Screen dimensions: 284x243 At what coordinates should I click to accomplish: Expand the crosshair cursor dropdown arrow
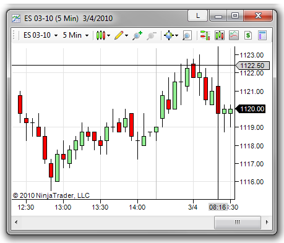[x=177, y=35]
